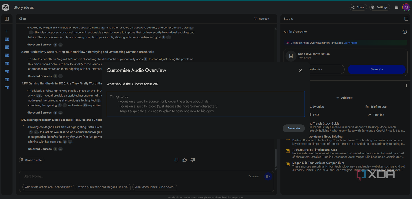This screenshot has width=412, height=199.
Task: Refresh the chat
Action: coord(261,19)
